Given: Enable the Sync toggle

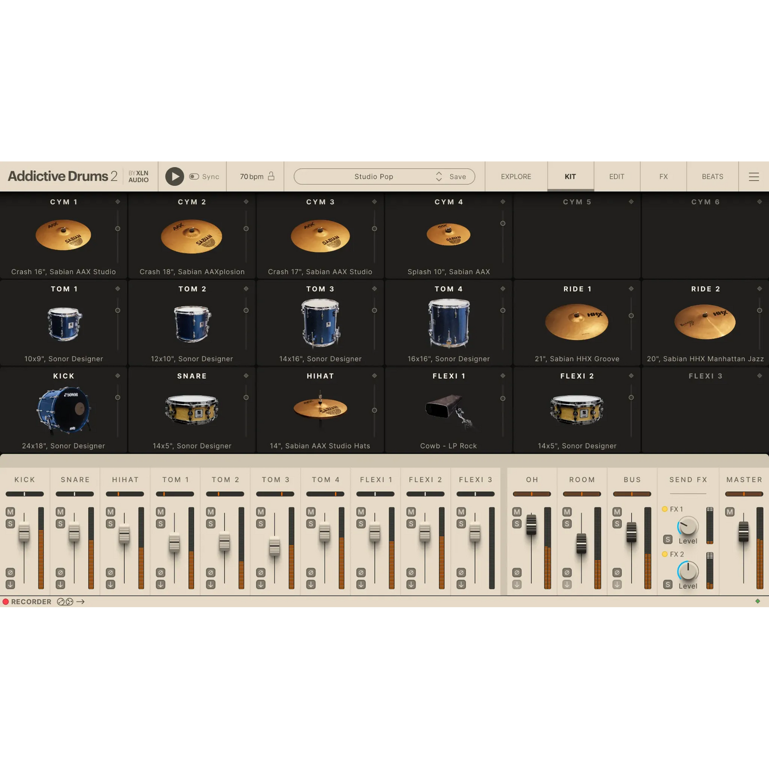Looking at the screenshot, I should pos(195,176).
